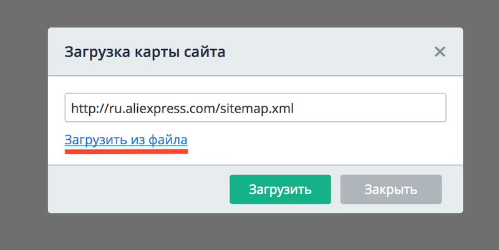Click the dimmed backdrop outside the dialog
Image resolution: width=499 pixels, height=250 pixels.
24,124
